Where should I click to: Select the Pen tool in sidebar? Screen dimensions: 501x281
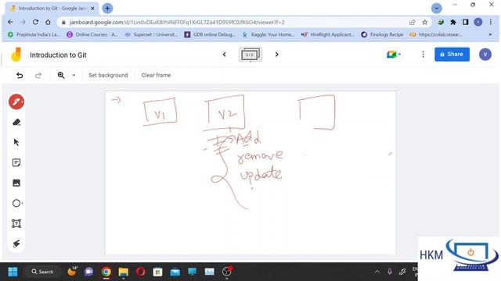(x=16, y=102)
